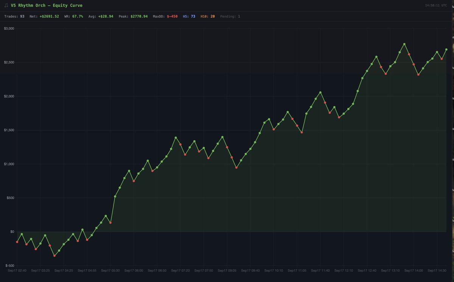
Task: Click the Sep17 07:50 x-axis label
Action: tap(204, 271)
